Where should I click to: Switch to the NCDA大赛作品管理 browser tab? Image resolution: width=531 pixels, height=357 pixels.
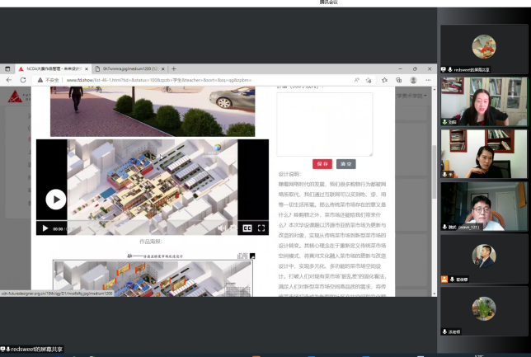pos(49,68)
